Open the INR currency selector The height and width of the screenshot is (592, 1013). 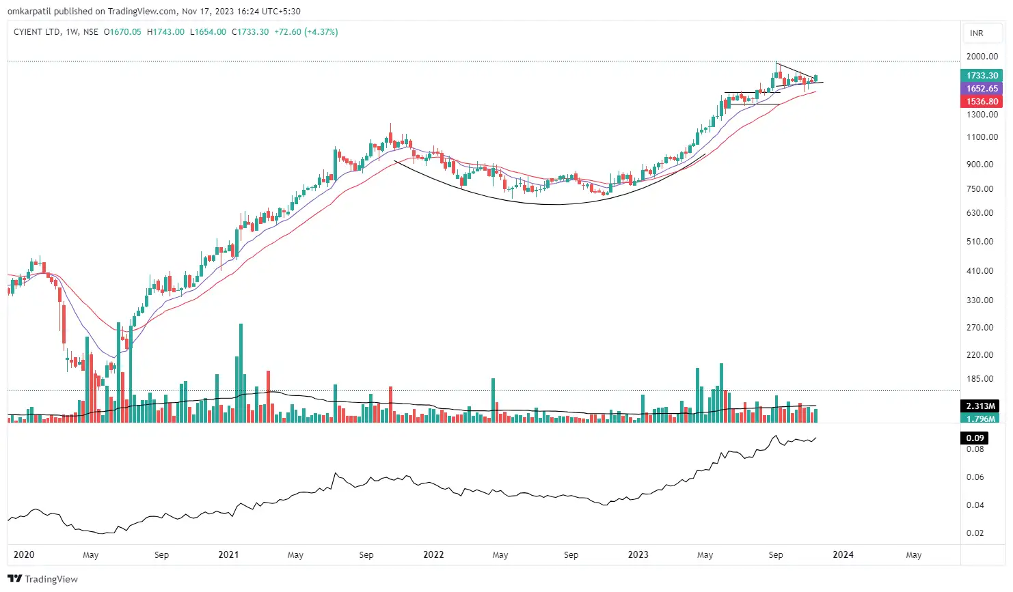click(982, 32)
